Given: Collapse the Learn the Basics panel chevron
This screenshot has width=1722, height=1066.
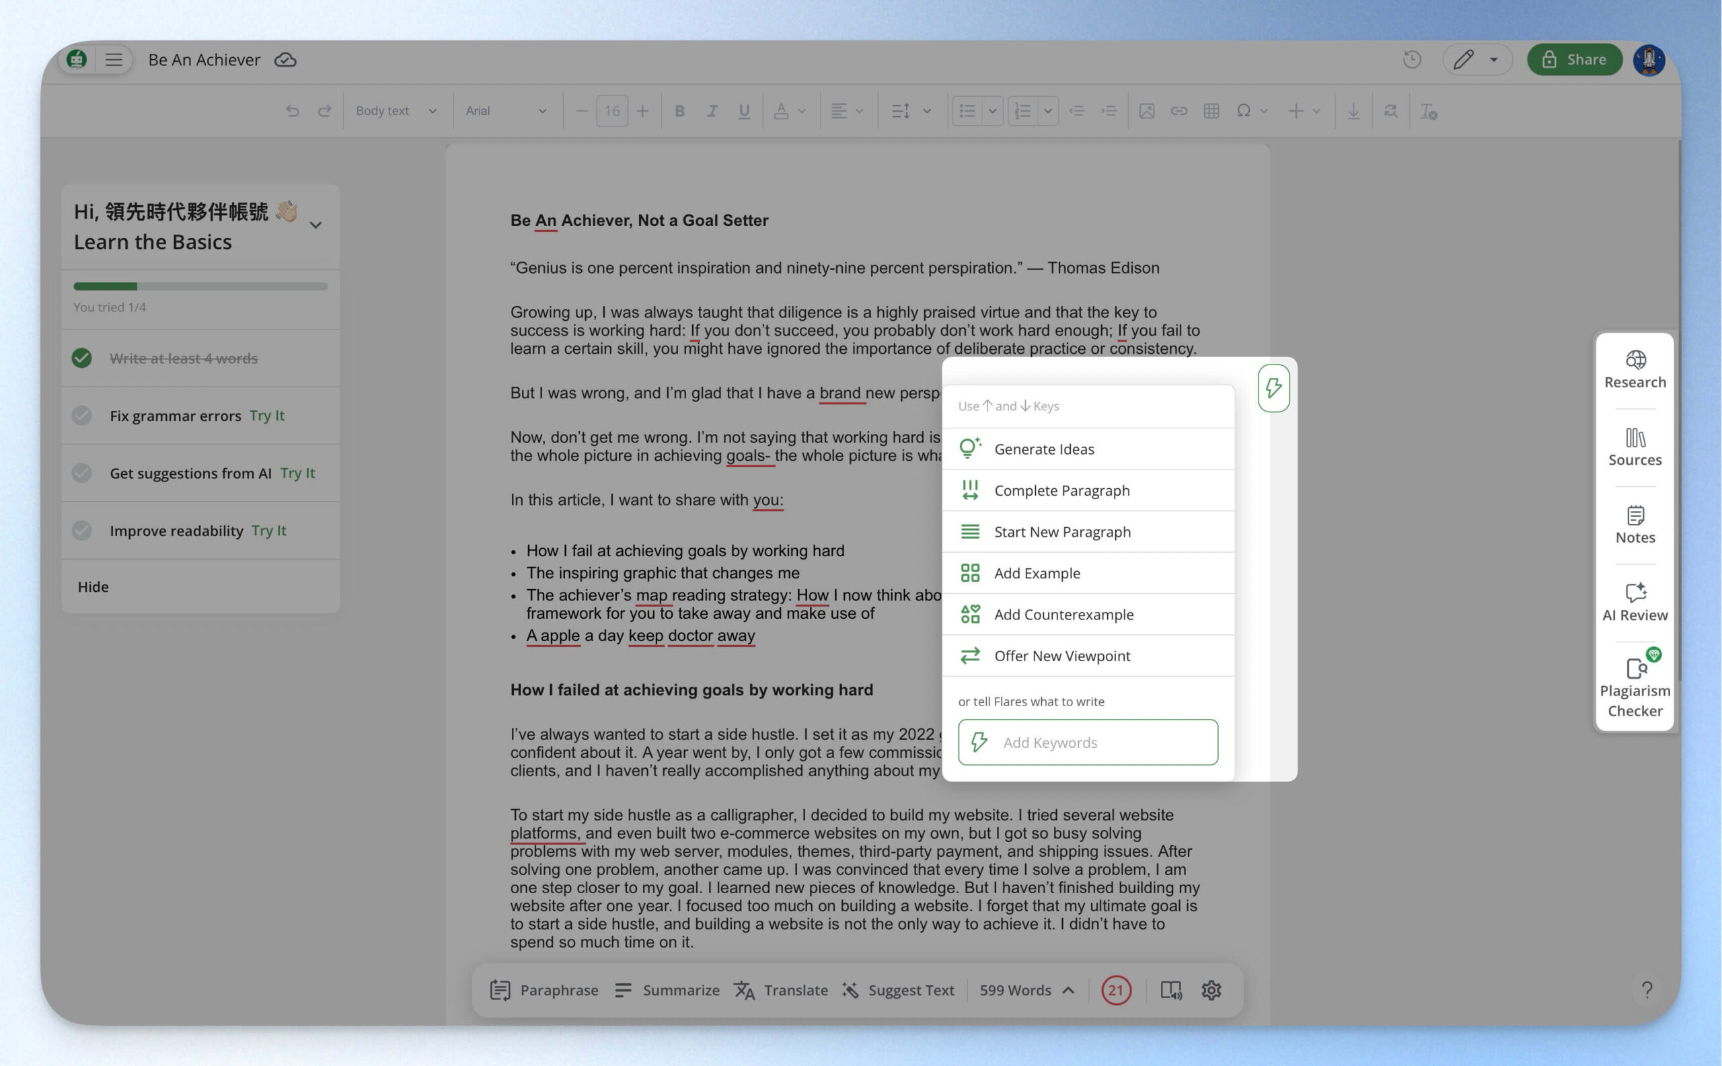Looking at the screenshot, I should click(x=316, y=225).
